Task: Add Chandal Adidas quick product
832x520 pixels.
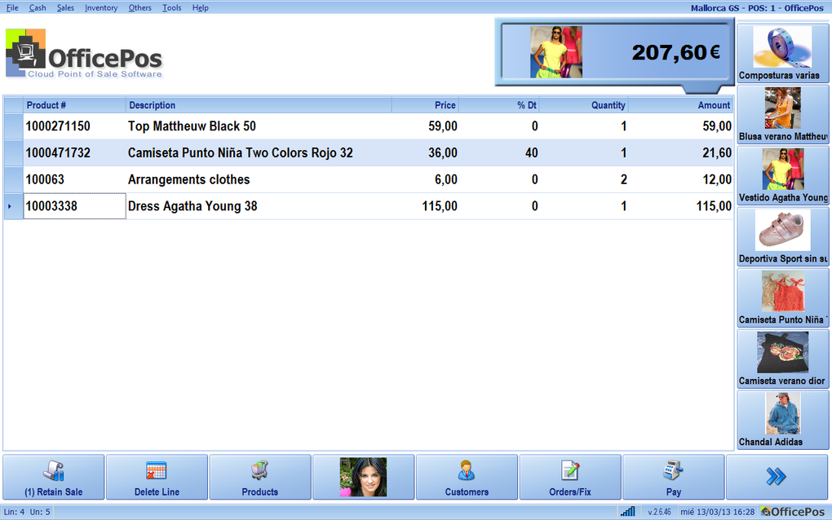Action: (783, 419)
